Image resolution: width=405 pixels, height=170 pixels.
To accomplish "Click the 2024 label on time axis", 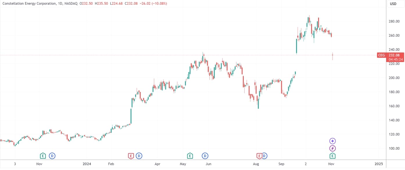I will coord(87,164).
